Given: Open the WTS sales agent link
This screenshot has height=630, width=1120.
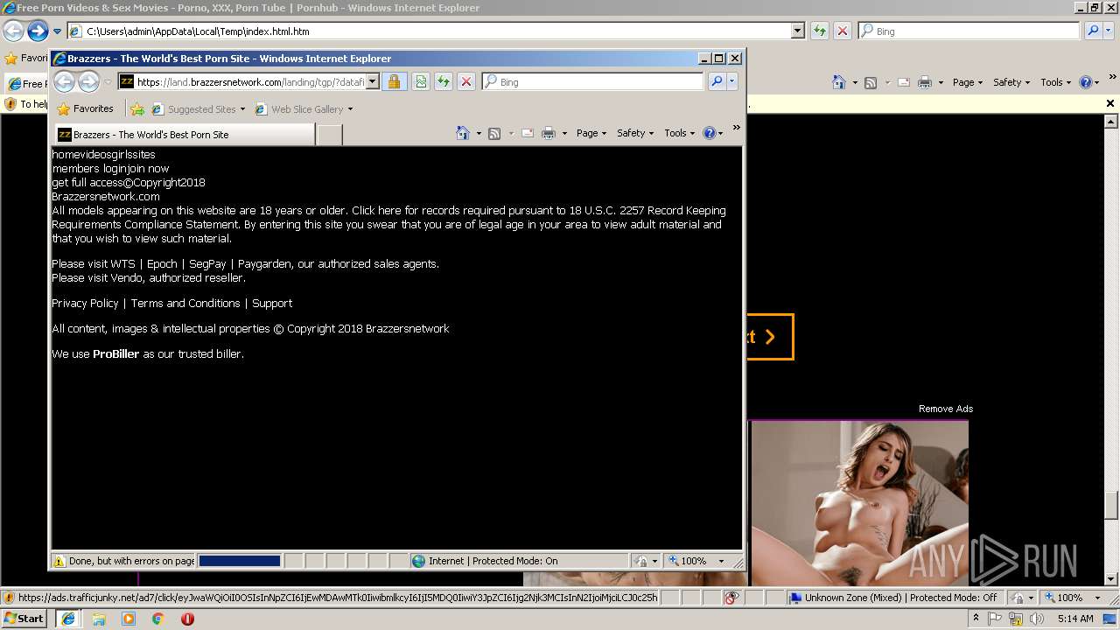Looking at the screenshot, I should pyautogui.click(x=122, y=263).
